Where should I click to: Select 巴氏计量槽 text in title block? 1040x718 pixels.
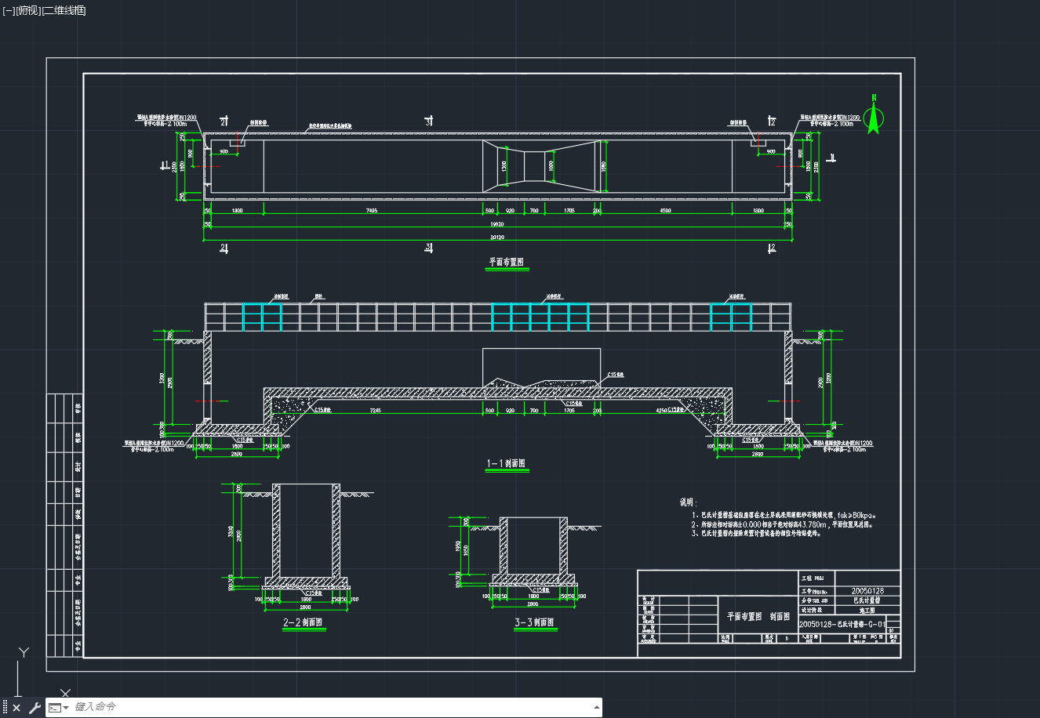point(867,600)
